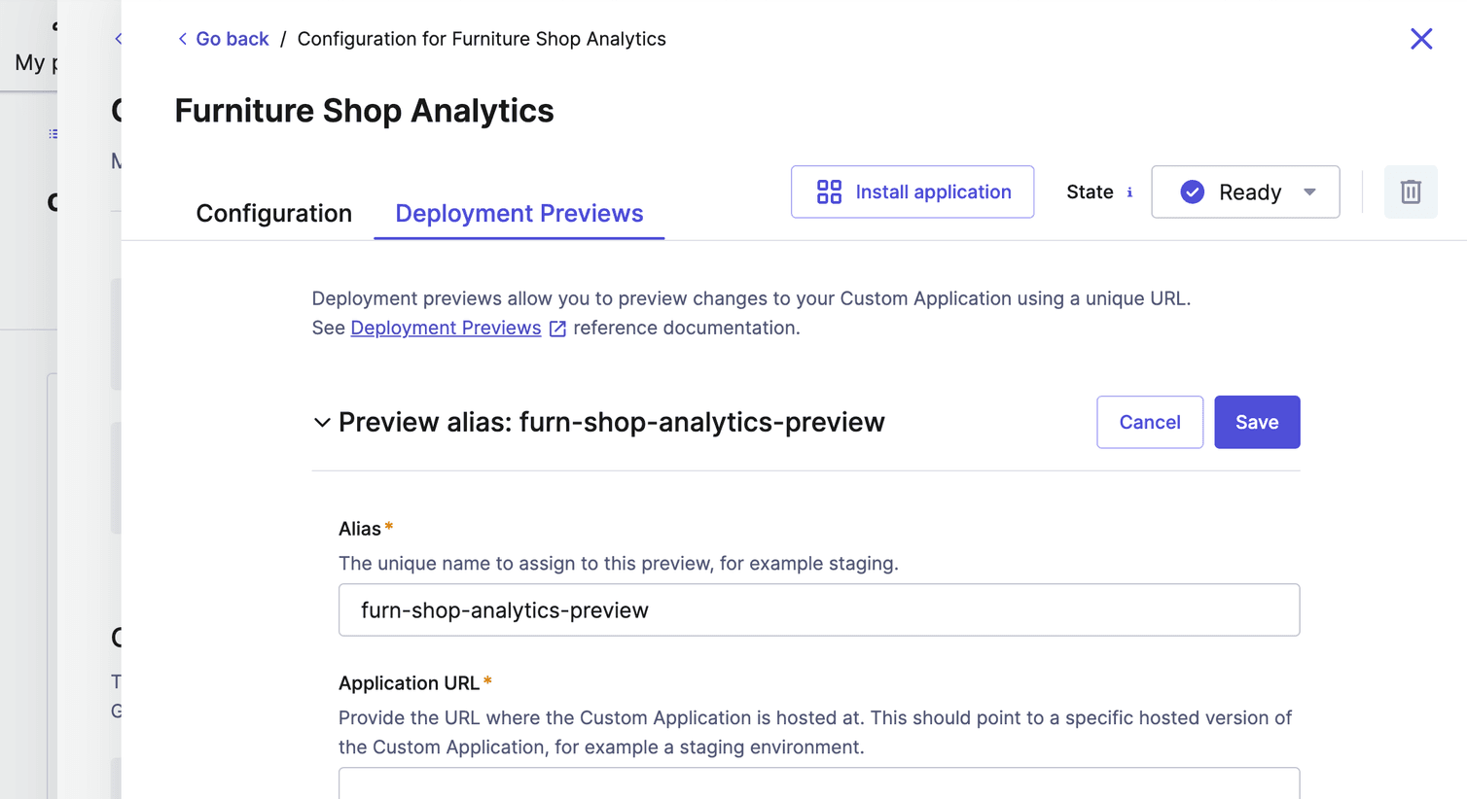Click inside the Alias input field
The height and width of the screenshot is (799, 1467).
coord(818,609)
